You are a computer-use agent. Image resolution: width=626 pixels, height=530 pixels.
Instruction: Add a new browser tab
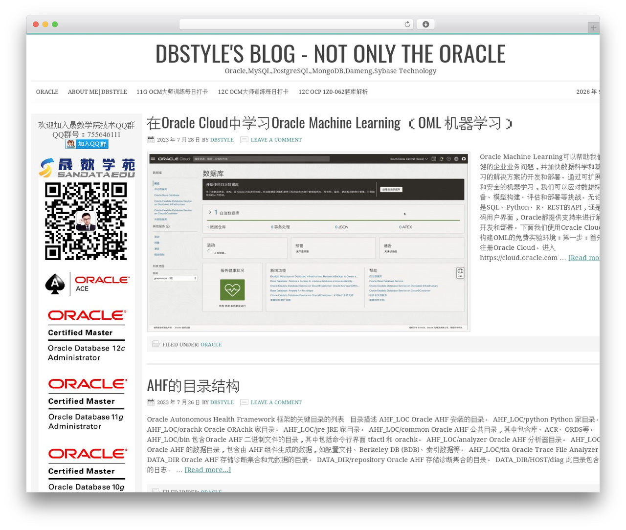[593, 28]
